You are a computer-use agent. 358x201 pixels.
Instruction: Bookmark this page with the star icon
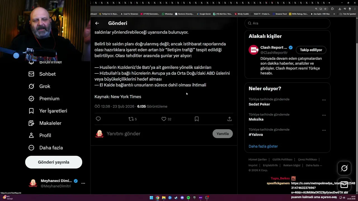click(x=325, y=9)
